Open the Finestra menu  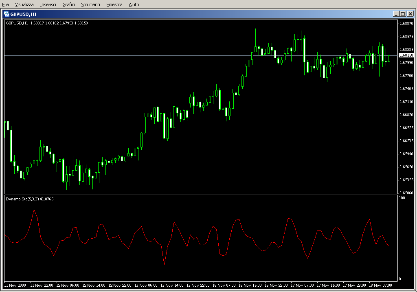(x=114, y=4)
